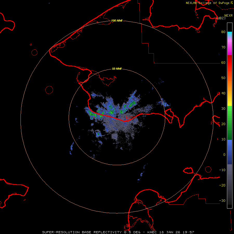Viewport: 234px width, 234px height.
Task: Click the "NEXR" label above the scale
Action: pos(229,16)
